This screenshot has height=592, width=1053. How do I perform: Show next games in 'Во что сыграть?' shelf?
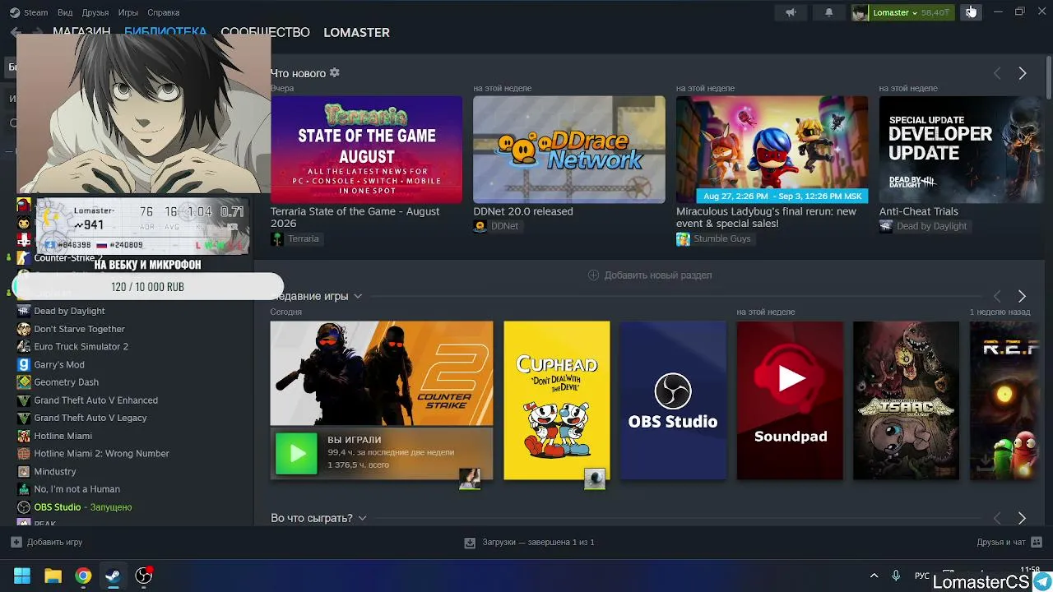1023,518
